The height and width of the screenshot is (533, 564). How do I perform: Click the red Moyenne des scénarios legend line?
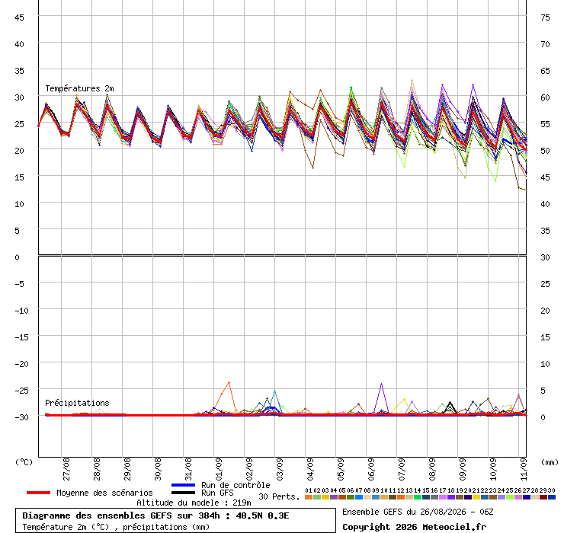38,493
